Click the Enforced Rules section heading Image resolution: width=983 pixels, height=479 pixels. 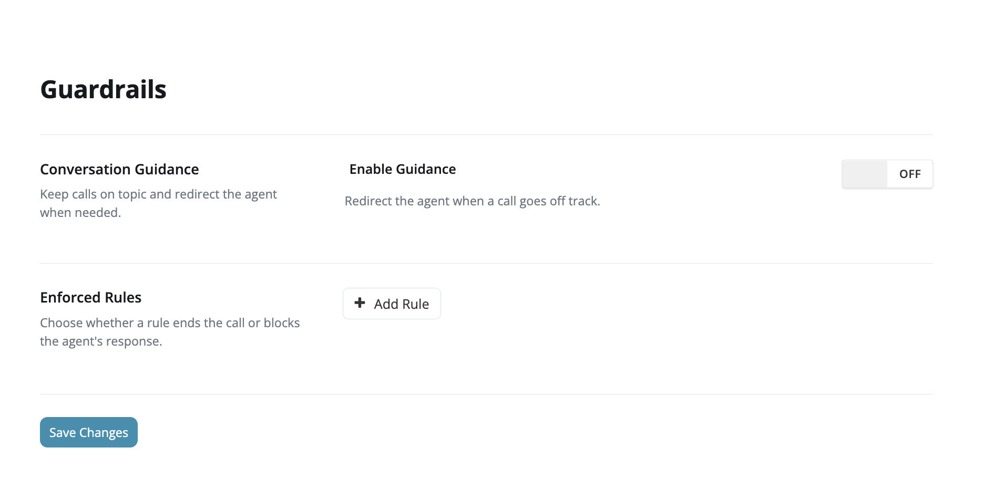(x=91, y=297)
